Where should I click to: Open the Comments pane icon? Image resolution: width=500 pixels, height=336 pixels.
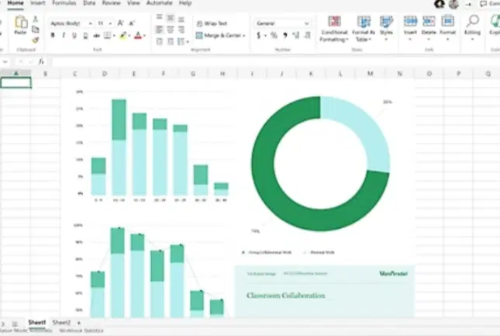coord(483,4)
